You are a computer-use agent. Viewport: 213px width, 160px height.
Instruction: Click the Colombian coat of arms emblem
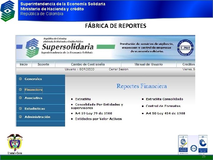[x=15, y=142]
